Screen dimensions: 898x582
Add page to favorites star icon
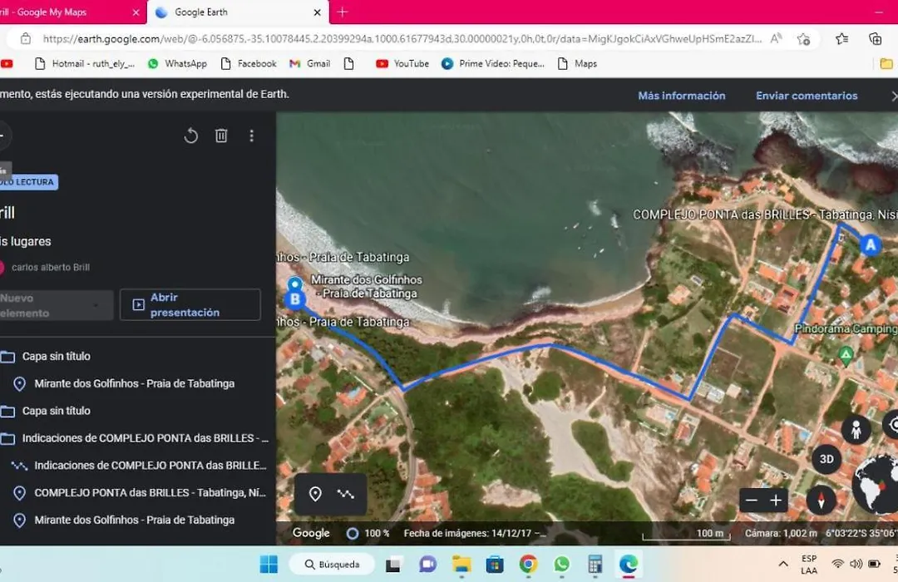(x=803, y=39)
